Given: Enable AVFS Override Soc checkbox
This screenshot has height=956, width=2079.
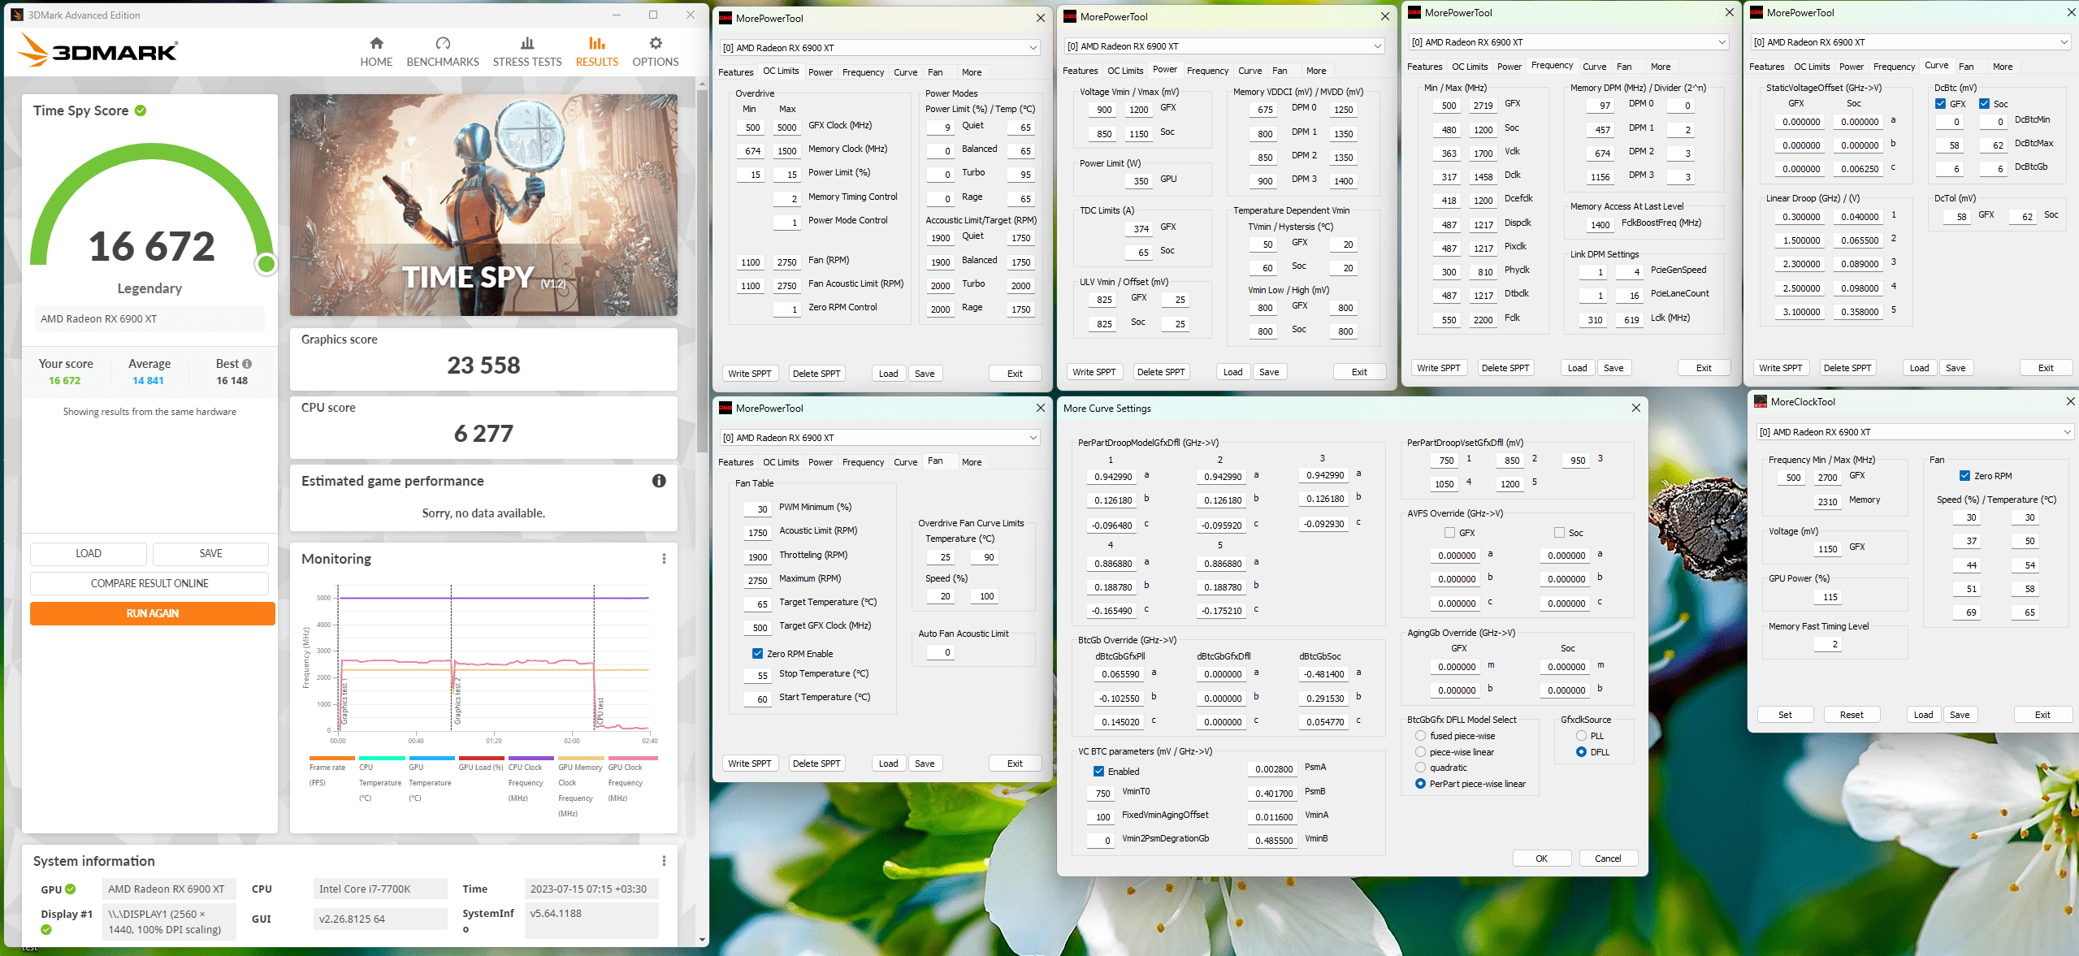Looking at the screenshot, I should tap(1559, 533).
